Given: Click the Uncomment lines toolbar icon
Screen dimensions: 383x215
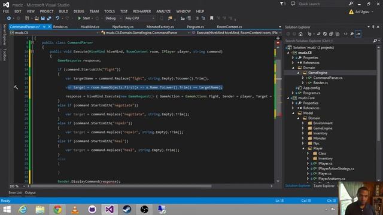Looking at the screenshot, I should click(203, 19).
